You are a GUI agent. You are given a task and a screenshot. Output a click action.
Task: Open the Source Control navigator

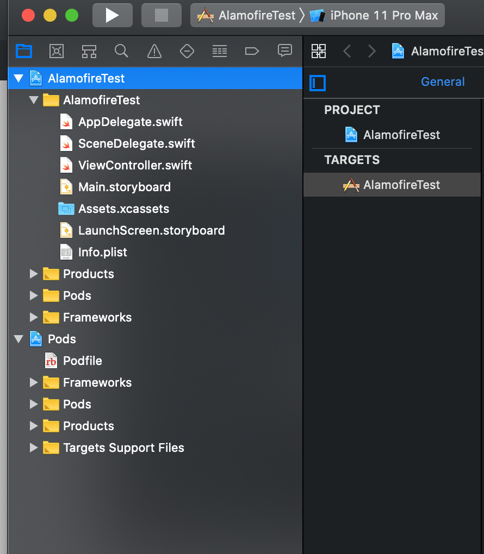(57, 51)
